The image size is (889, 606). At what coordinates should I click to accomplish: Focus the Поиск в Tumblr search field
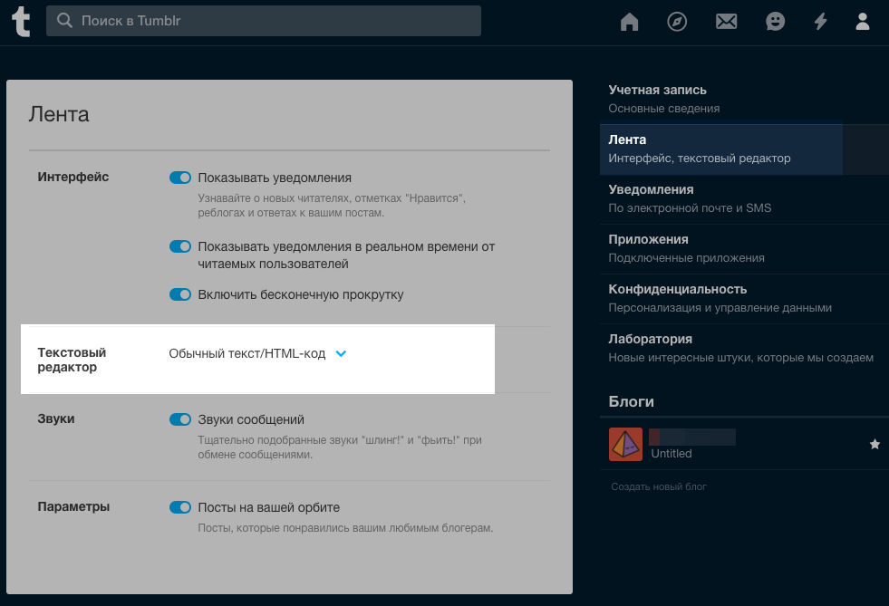(x=264, y=21)
